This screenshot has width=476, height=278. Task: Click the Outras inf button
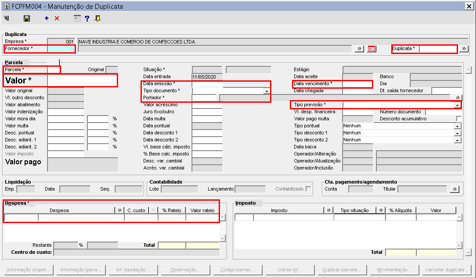pyautogui.click(x=290, y=270)
